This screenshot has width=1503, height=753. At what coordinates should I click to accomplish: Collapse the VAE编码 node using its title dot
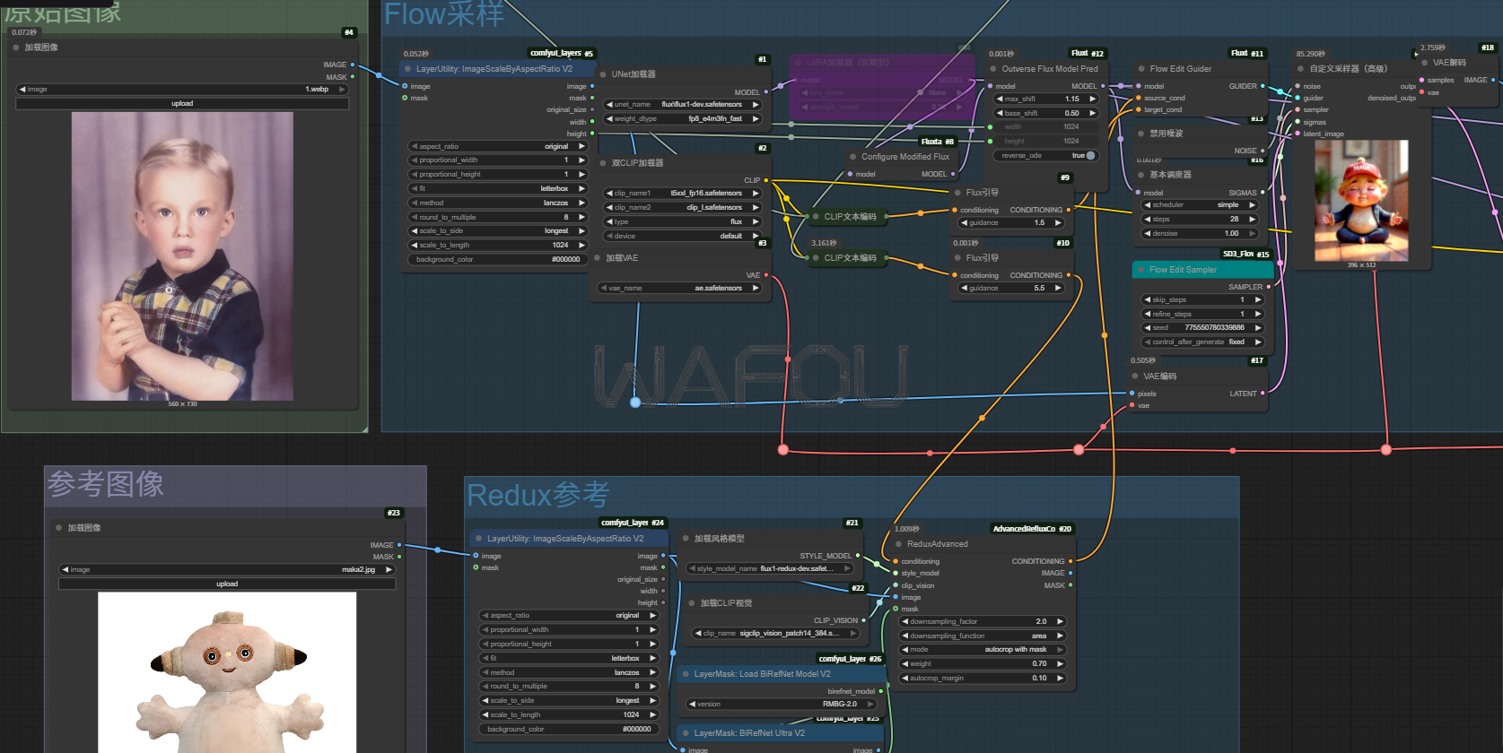[1135, 376]
